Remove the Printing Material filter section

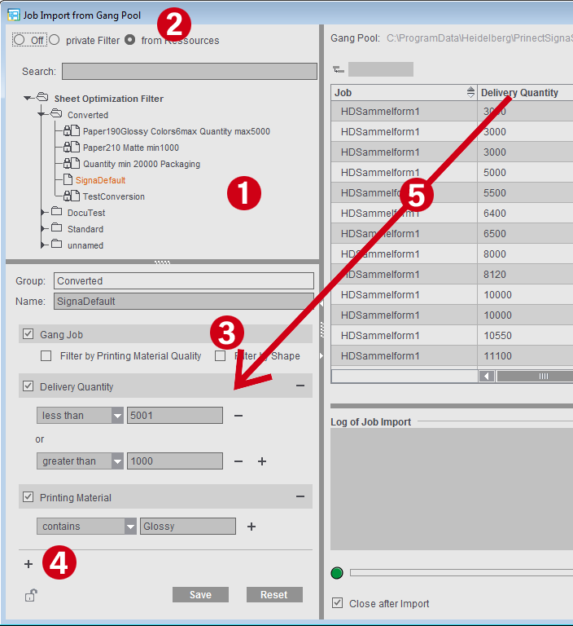pos(300,497)
